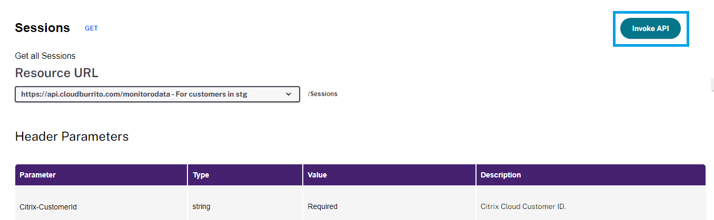Click the Description column header
Screen dimensions: 714x220
(x=501, y=175)
